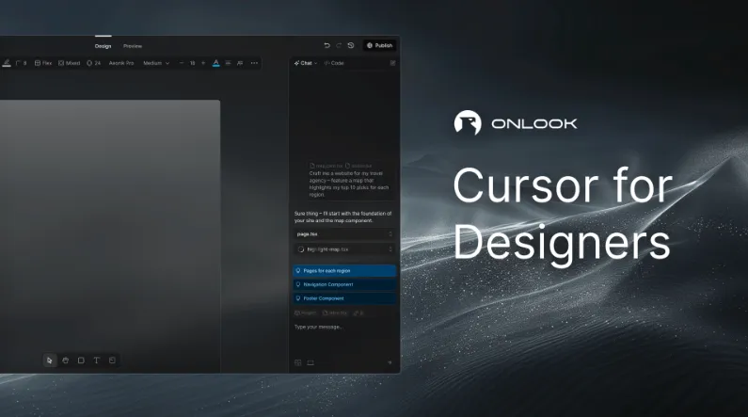Viewport: 748px width, 417px height.
Task: Click the Mixed padding option
Action: 70,63
